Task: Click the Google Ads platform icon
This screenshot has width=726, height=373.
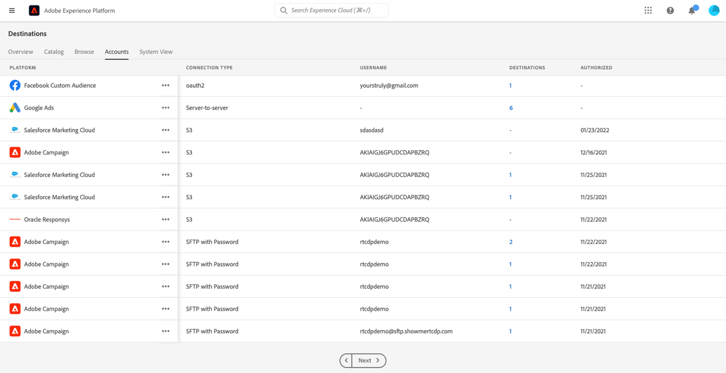Action: click(15, 107)
